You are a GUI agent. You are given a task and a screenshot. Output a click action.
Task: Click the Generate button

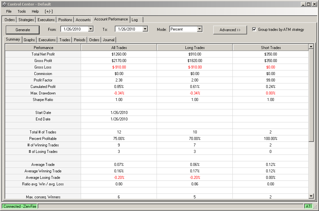(x=23, y=30)
